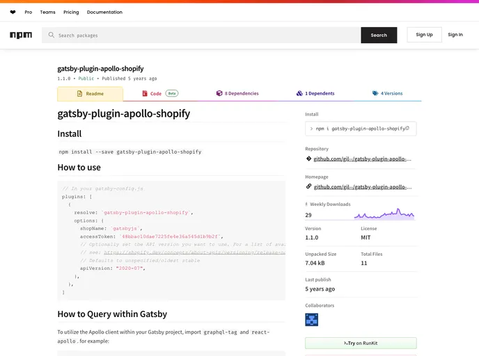Click the Readme tab document icon

(79, 94)
